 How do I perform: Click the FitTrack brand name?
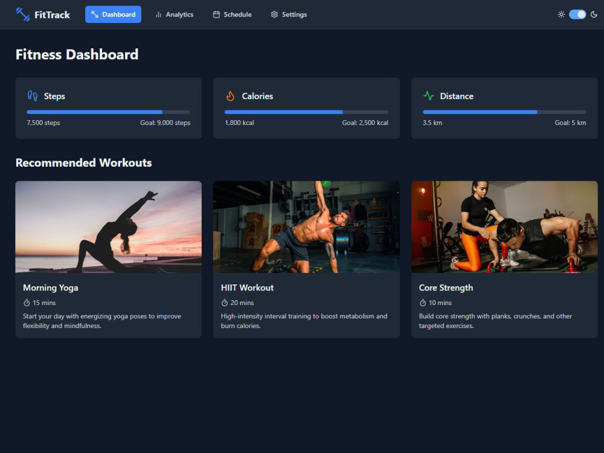(52, 14)
